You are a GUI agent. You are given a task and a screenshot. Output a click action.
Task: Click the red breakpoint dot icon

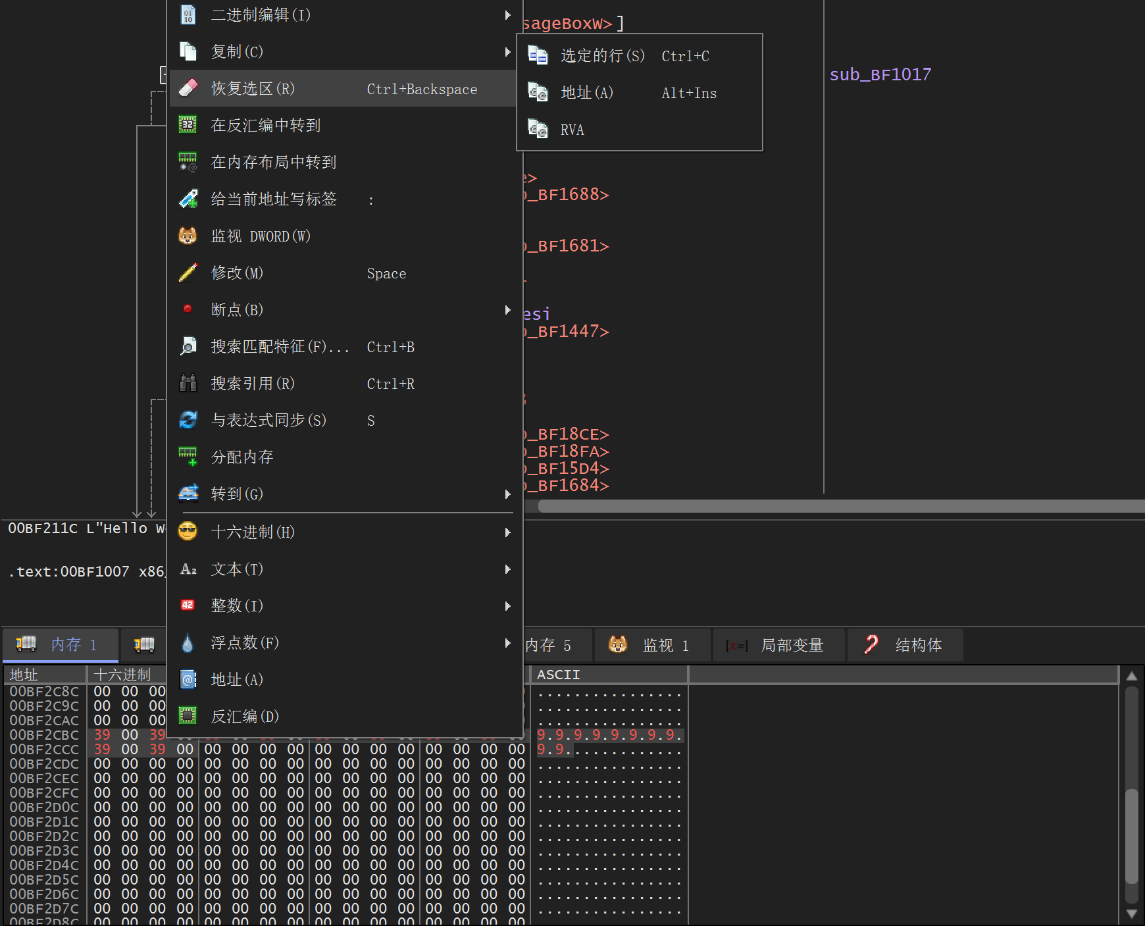(x=188, y=309)
